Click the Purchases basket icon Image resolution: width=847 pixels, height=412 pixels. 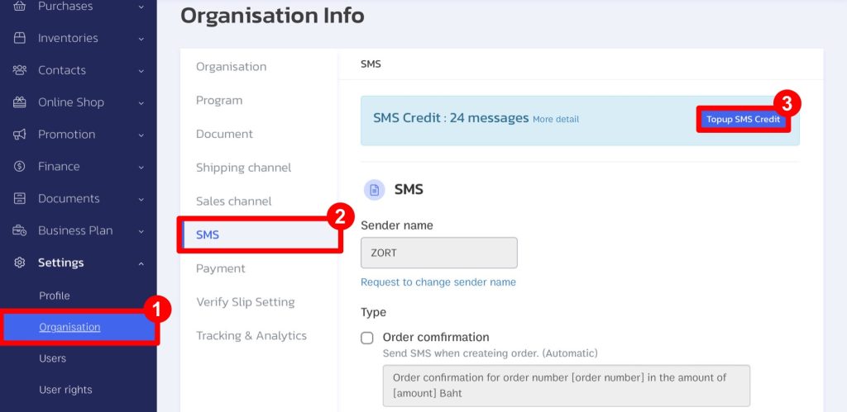tap(20, 6)
